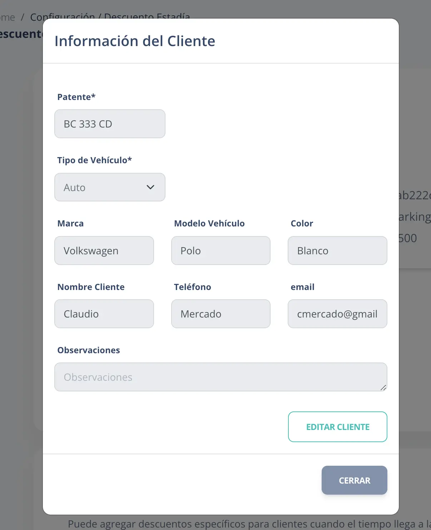Select the Marca field with Volkswagen
Image resolution: width=431 pixels, height=530 pixels.
point(104,250)
